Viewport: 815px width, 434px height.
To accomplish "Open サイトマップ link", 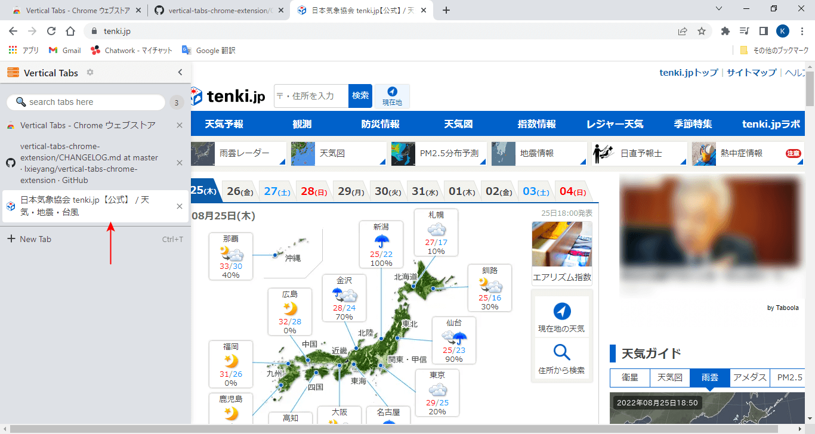I will (752, 72).
